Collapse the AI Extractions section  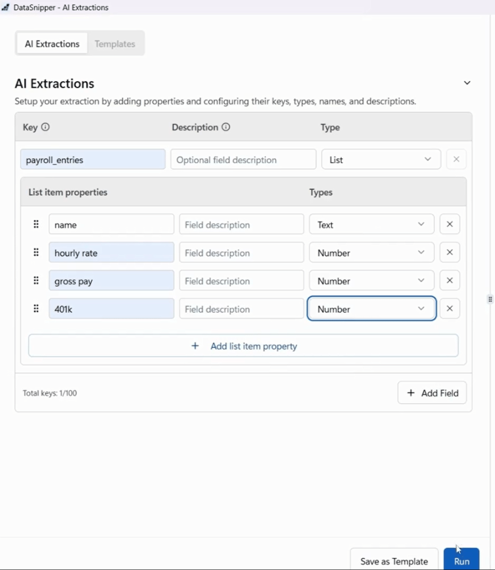(x=467, y=82)
